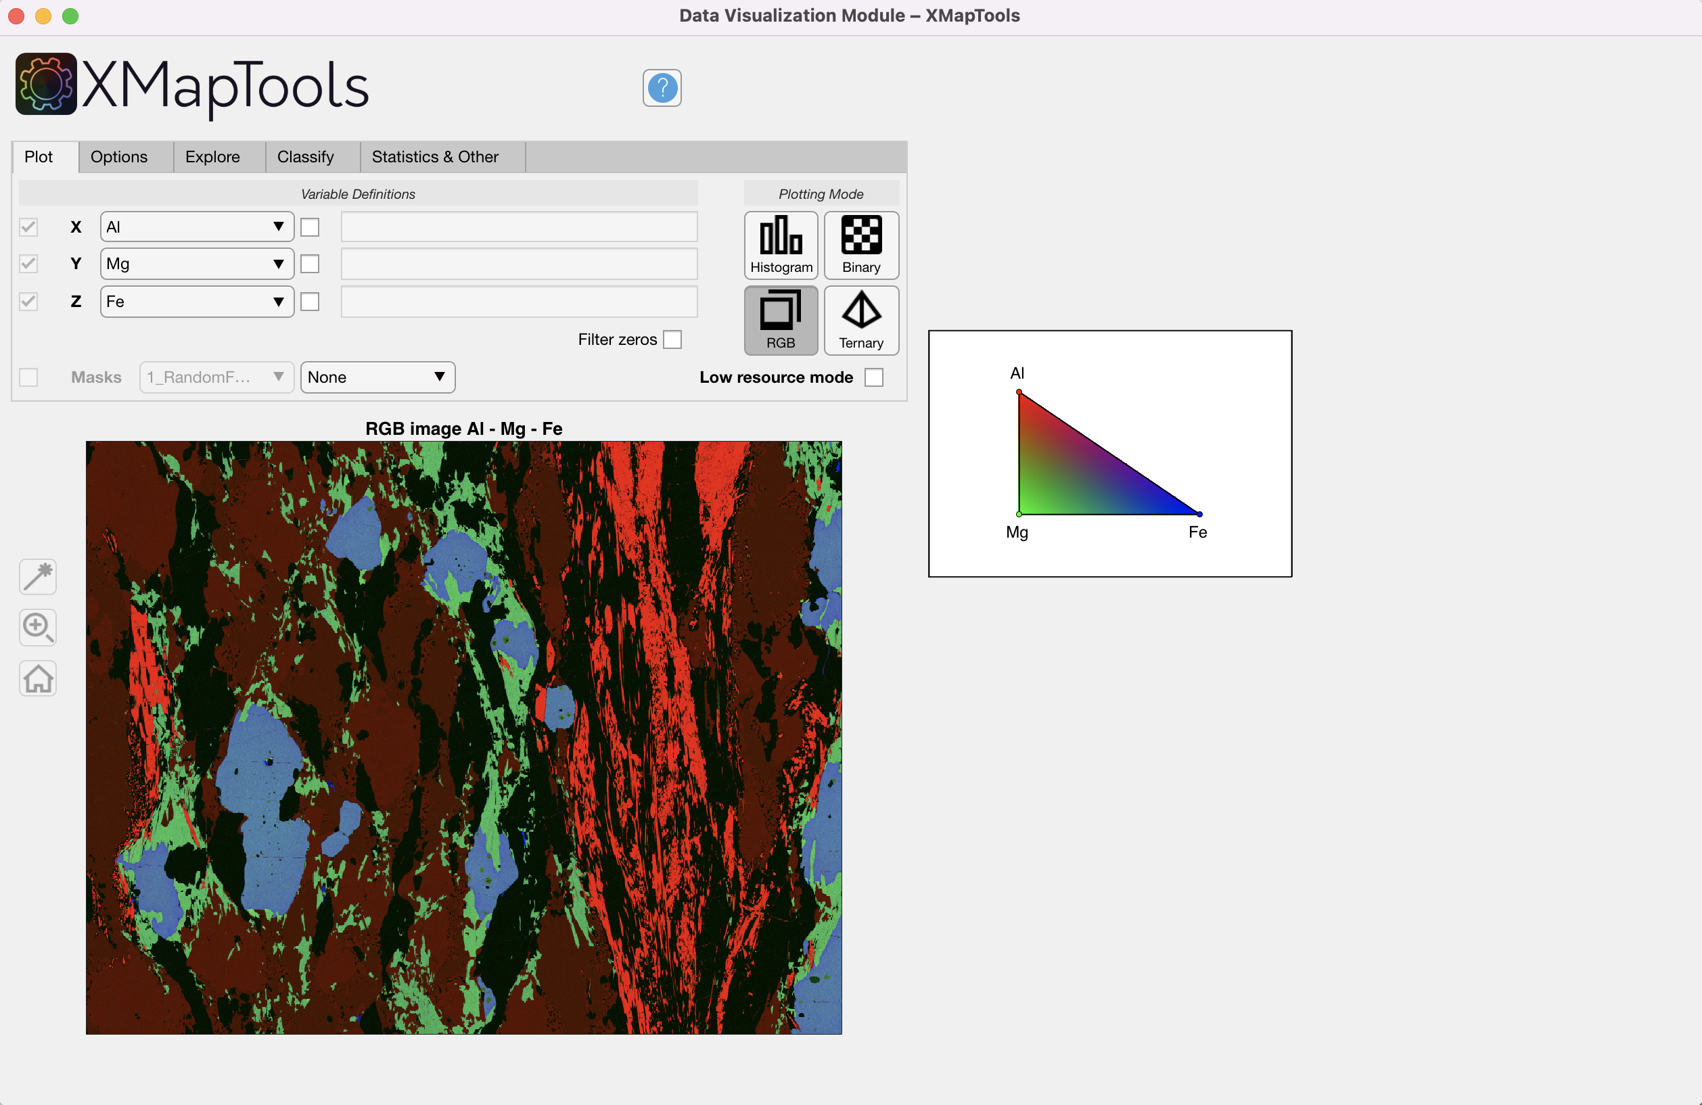Select the Histogram plotting mode

tap(780, 244)
